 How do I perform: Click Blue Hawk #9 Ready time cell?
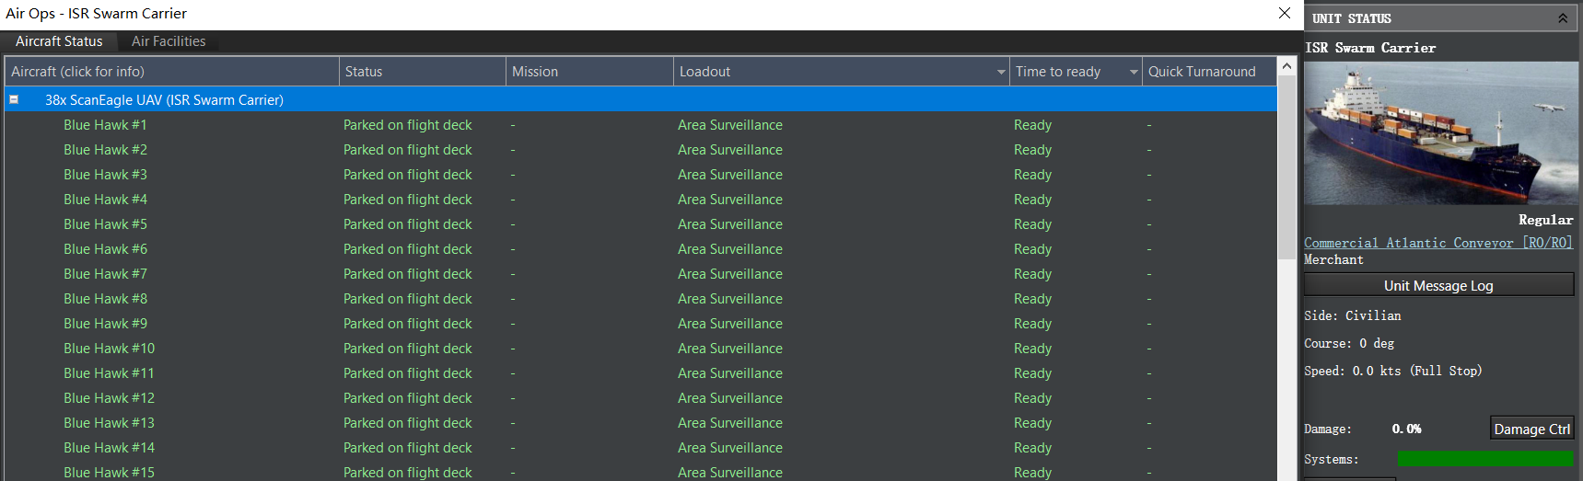[1032, 324]
